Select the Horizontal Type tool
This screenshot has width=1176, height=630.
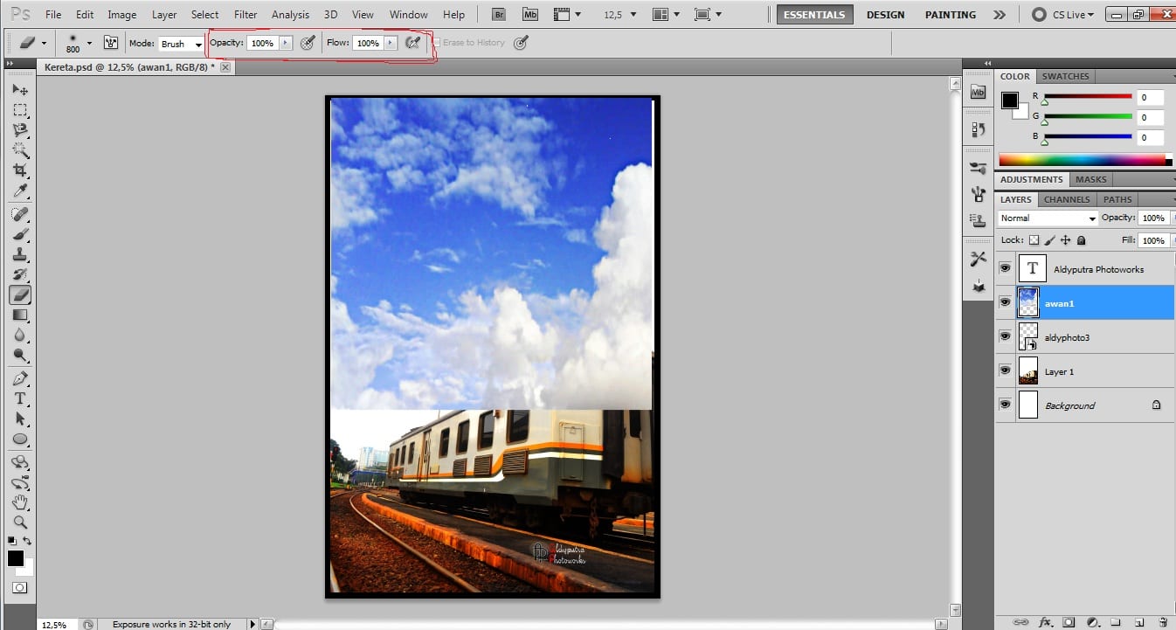pyautogui.click(x=19, y=398)
